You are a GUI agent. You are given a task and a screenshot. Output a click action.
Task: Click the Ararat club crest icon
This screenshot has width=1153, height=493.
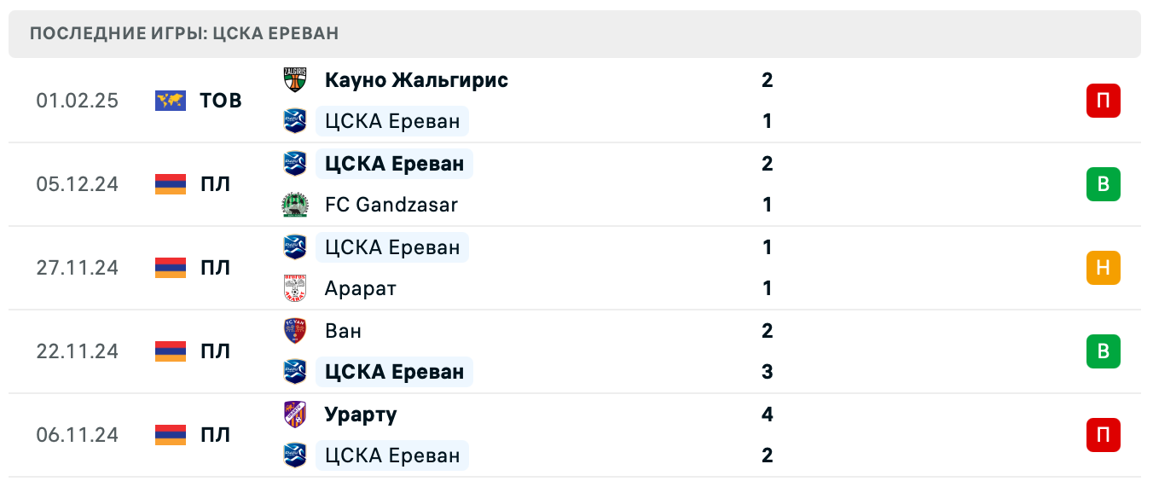(295, 288)
